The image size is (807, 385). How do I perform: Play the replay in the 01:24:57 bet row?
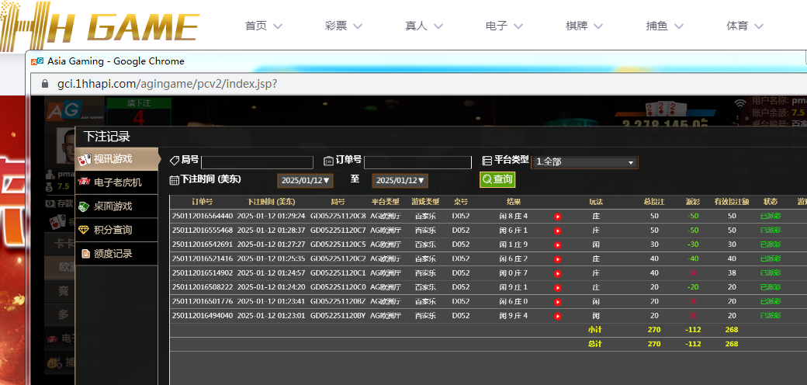pos(557,273)
